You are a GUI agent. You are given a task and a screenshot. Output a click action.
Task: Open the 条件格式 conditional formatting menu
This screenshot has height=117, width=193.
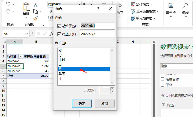click(141, 4)
